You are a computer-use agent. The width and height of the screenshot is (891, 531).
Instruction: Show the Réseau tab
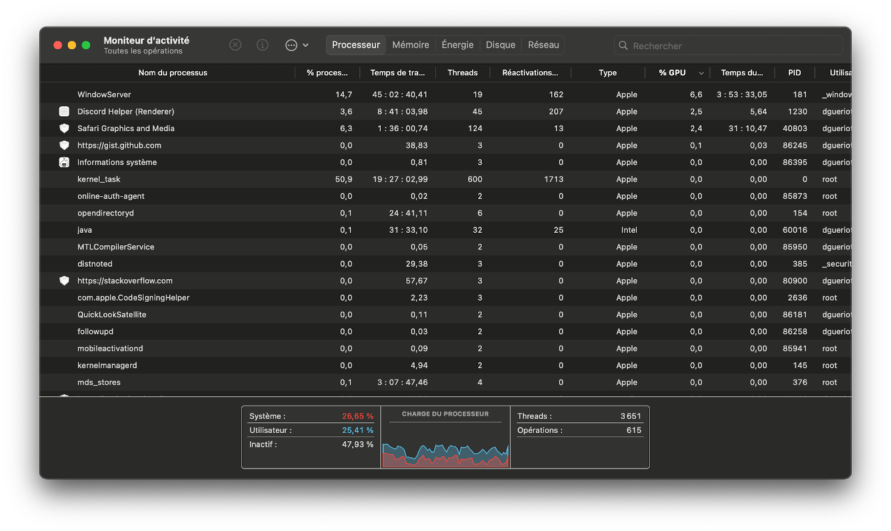point(544,45)
